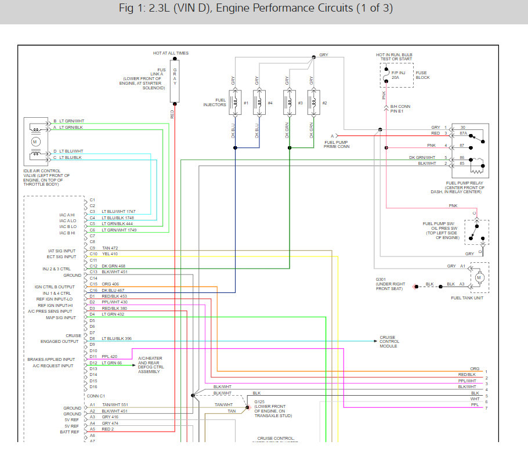The image size is (528, 463).
Task: Click the G301 ground point symbol
Action: [415, 287]
